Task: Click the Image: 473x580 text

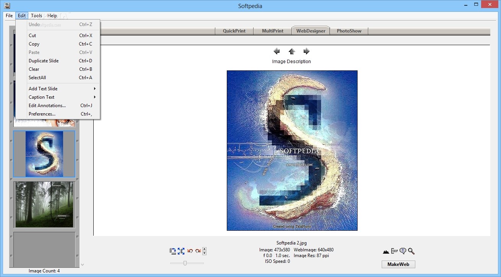Action: coord(275,250)
